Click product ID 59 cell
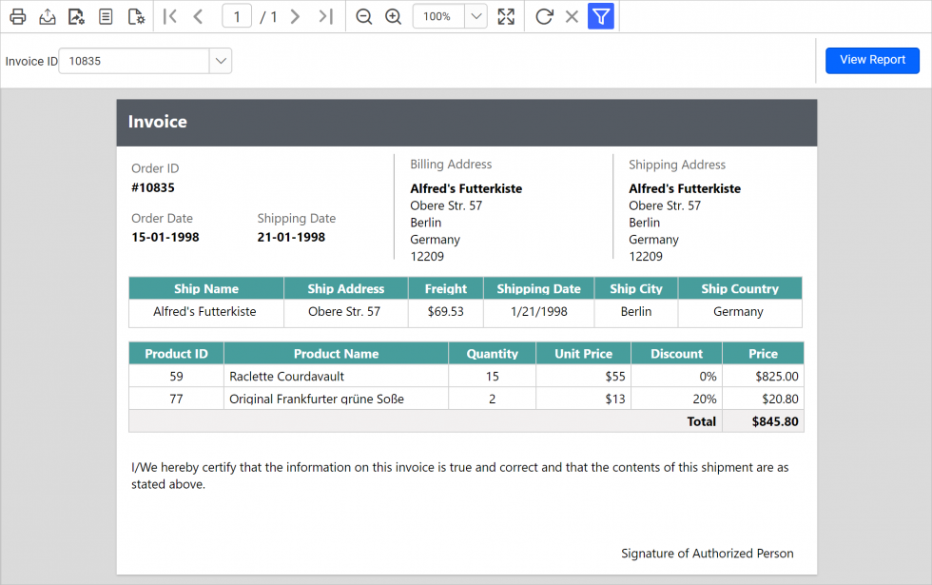932x585 pixels. coord(177,377)
